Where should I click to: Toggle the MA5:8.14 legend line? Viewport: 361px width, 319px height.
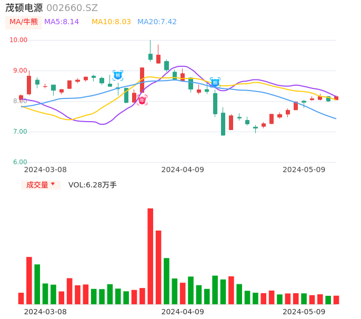62,22
